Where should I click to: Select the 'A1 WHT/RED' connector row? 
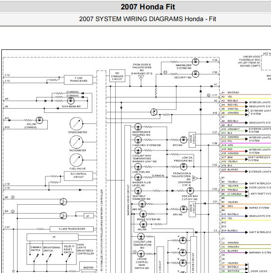[246, 93]
